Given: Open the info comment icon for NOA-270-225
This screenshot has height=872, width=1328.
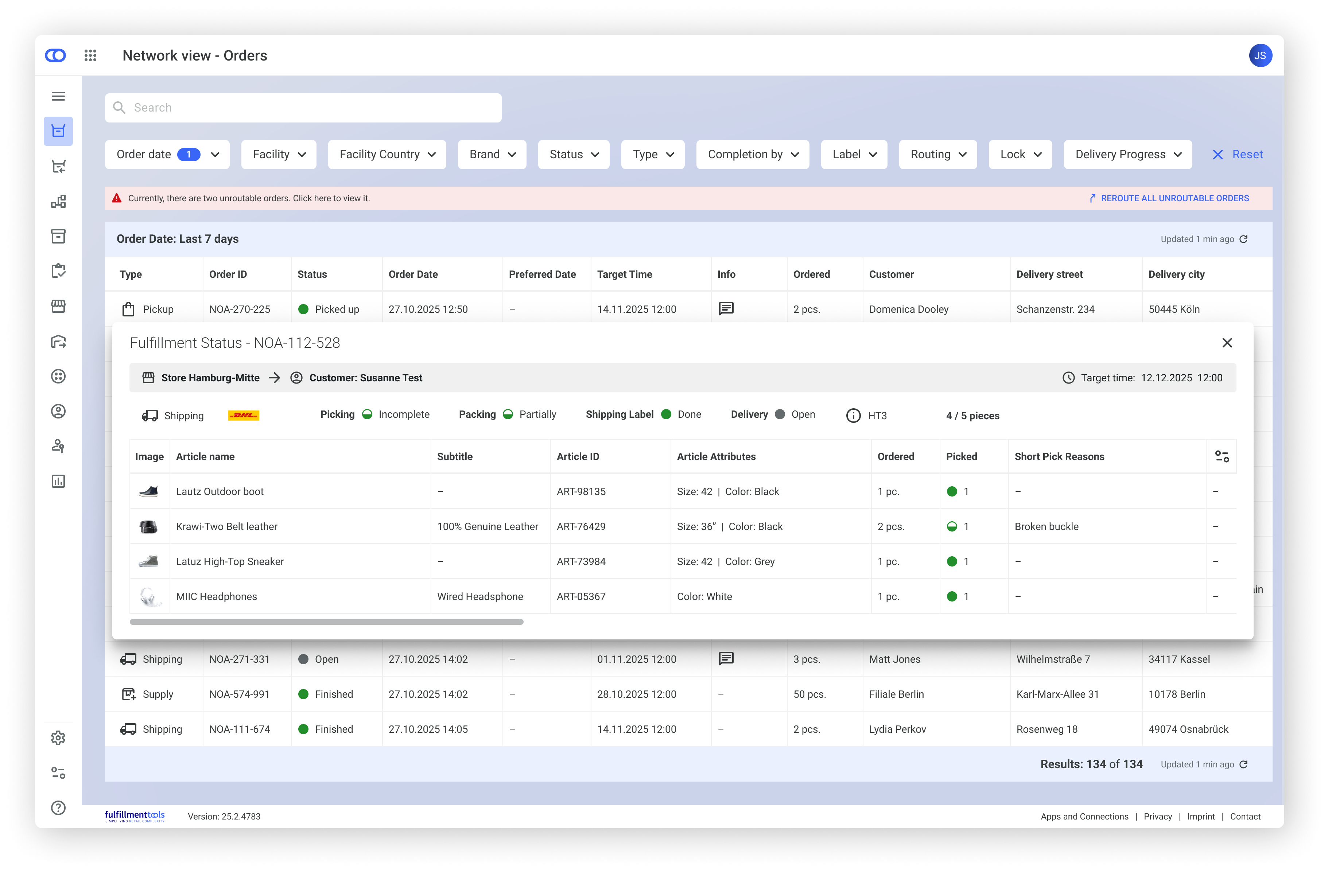Looking at the screenshot, I should pyautogui.click(x=726, y=308).
